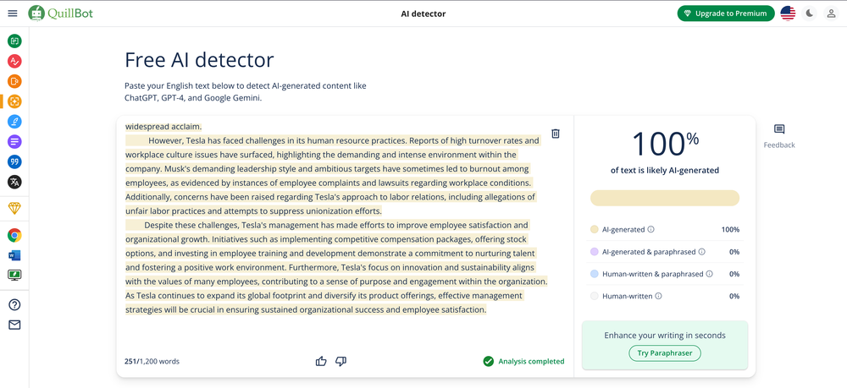Click the 100% result score
847x388 pixels.
click(x=665, y=145)
